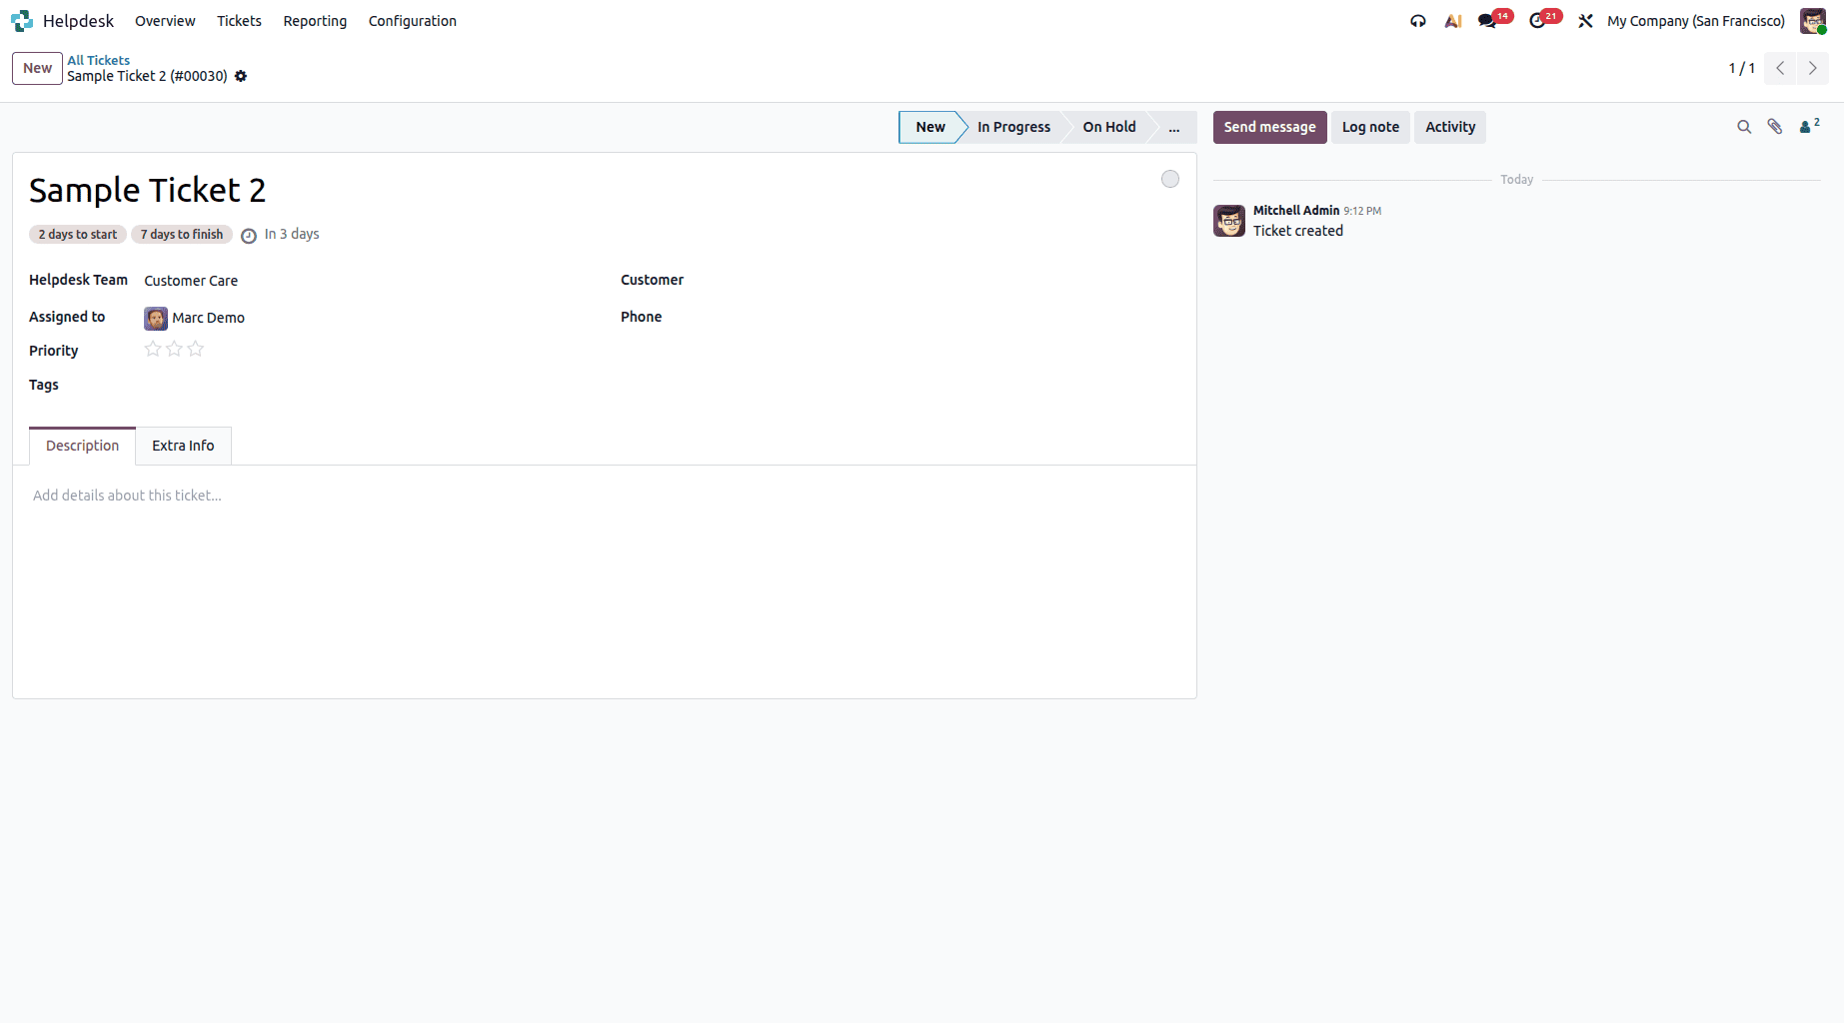This screenshot has width=1844, height=1023.
Task: Click Mitchell Admin's avatar in chatter
Action: point(1229,221)
